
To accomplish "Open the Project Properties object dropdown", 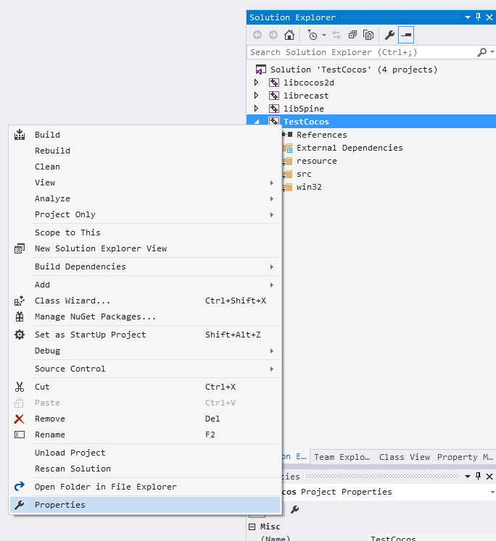I will point(492,492).
